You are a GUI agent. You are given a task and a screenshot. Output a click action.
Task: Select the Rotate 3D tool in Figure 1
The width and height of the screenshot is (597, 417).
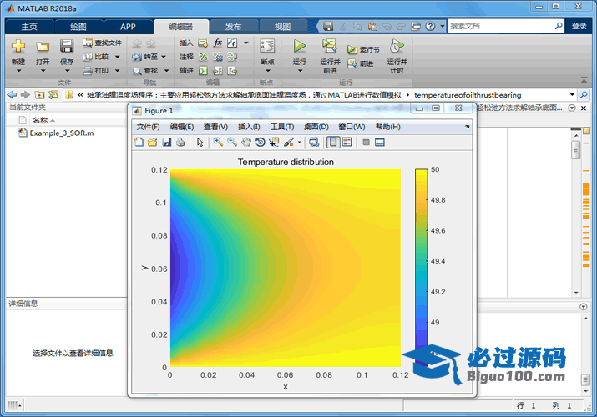point(261,142)
